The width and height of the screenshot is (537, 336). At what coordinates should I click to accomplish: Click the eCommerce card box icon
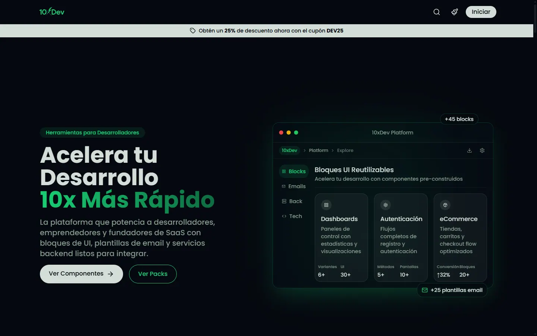point(445,205)
